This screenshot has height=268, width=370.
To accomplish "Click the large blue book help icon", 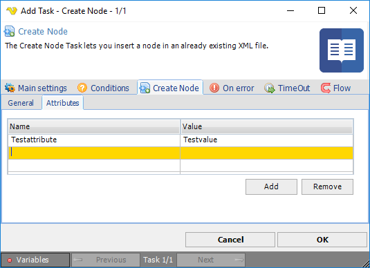I will coord(342,50).
